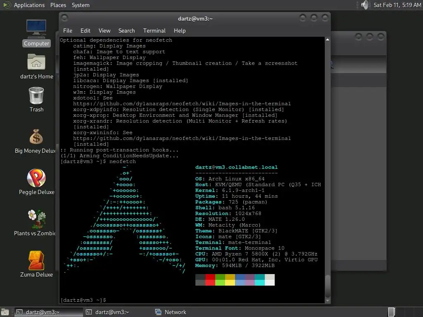Open the Trash desktop icon
Image resolution: width=423 pixels, height=317 pixels.
[36, 99]
